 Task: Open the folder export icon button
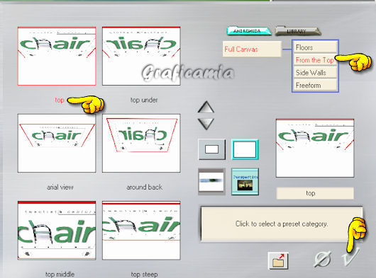(x=278, y=261)
